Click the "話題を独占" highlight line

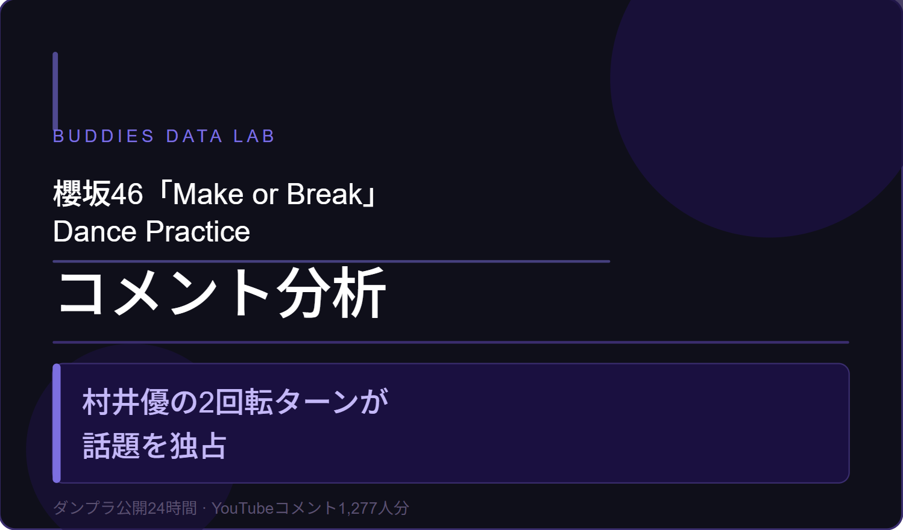click(155, 446)
